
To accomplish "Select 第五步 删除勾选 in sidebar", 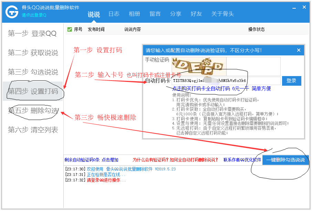I will coord(32,110).
